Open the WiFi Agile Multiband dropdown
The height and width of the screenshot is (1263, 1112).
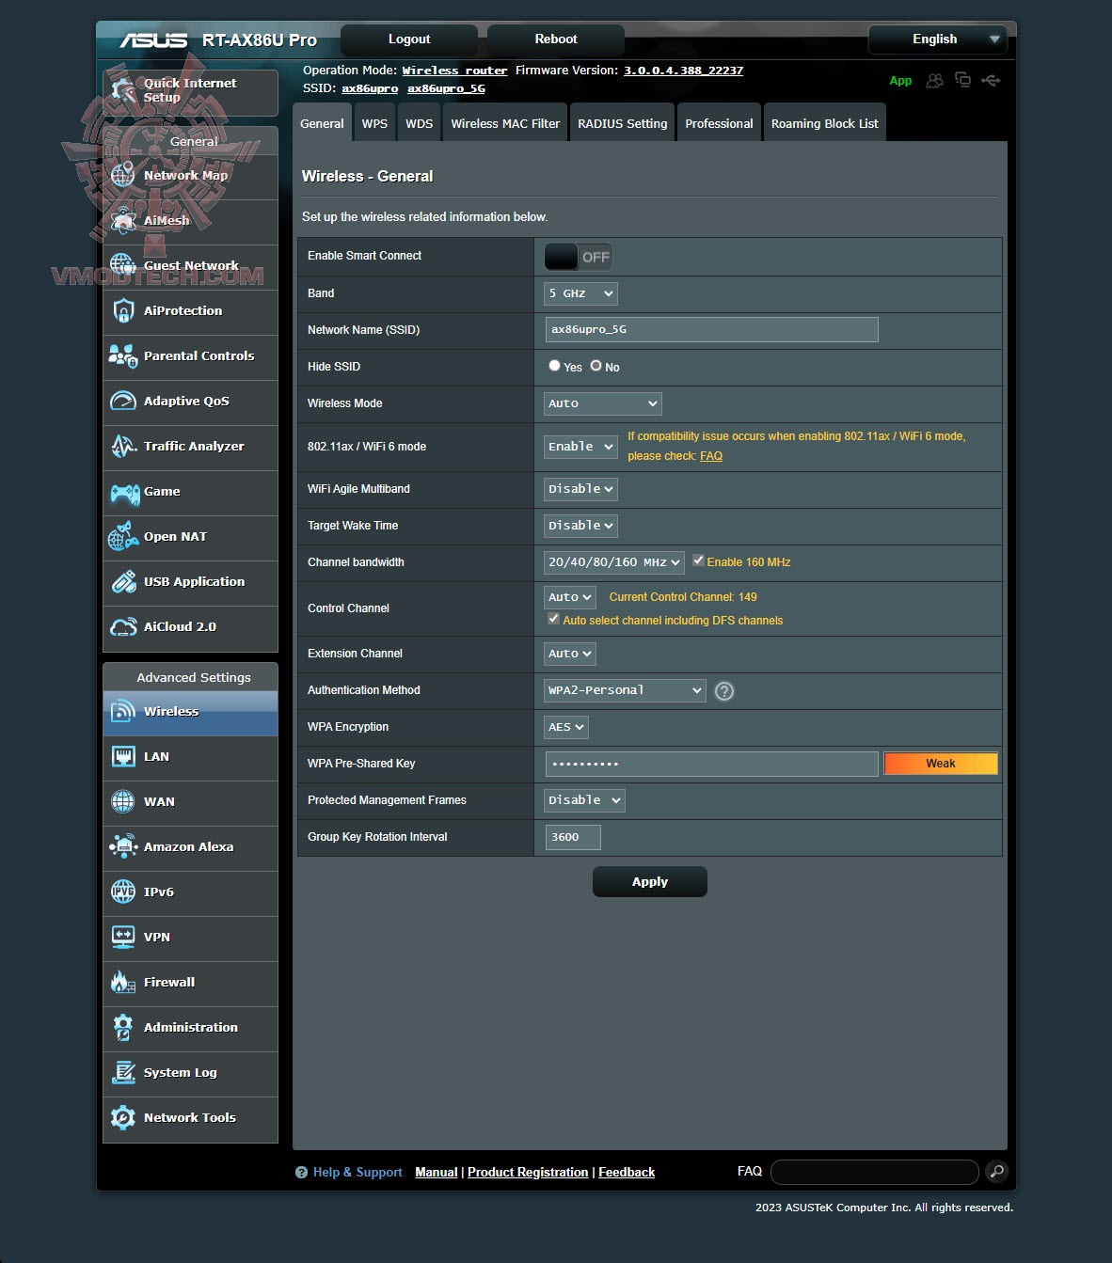(x=580, y=489)
